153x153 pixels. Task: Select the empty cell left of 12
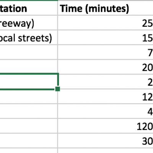(29, 96)
